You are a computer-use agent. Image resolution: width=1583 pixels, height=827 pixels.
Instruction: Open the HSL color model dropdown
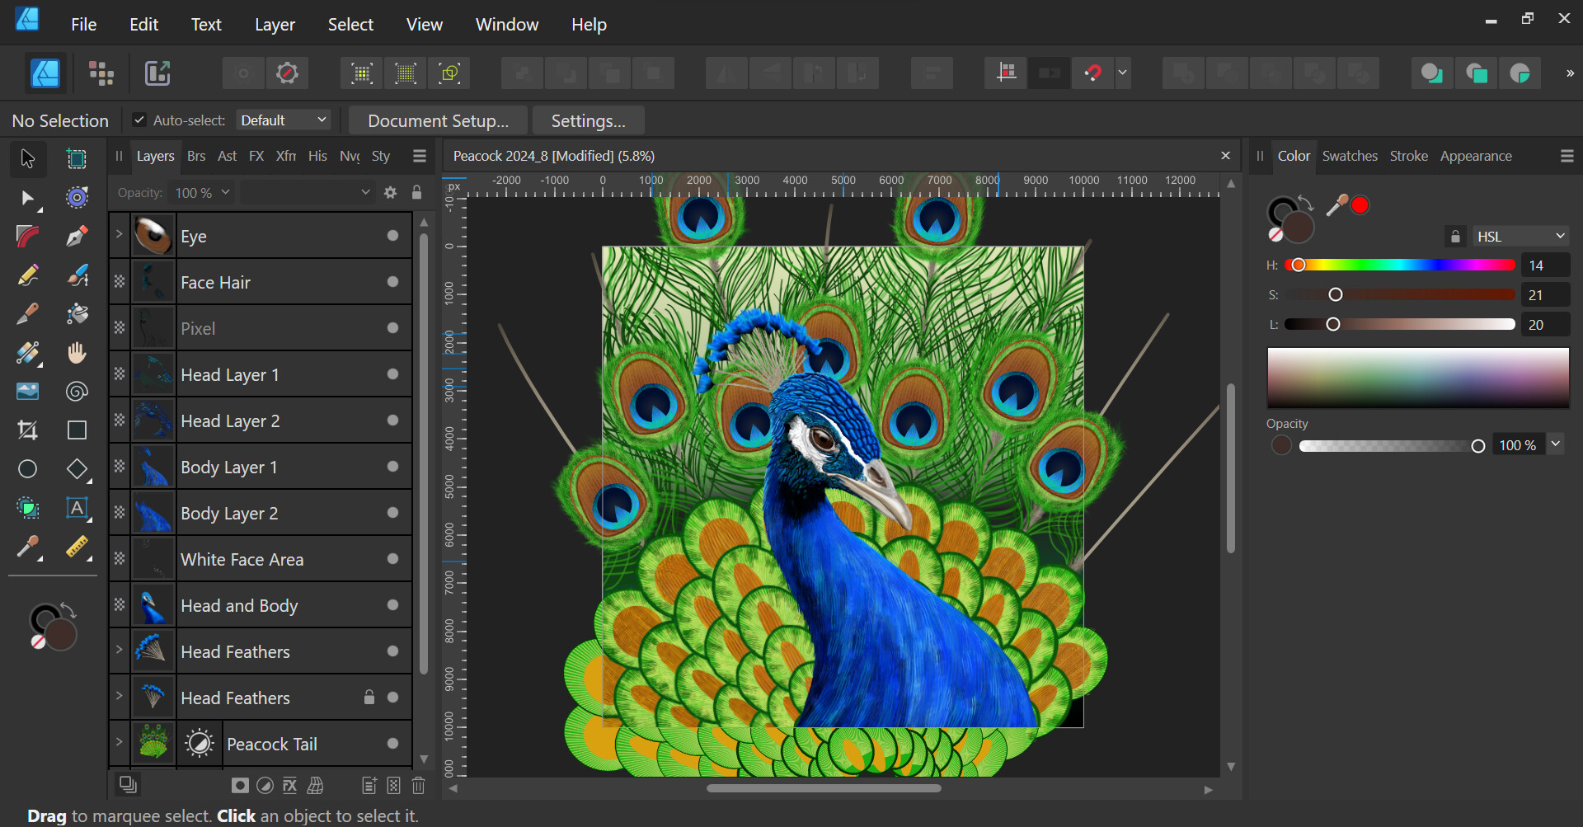pos(1520,237)
